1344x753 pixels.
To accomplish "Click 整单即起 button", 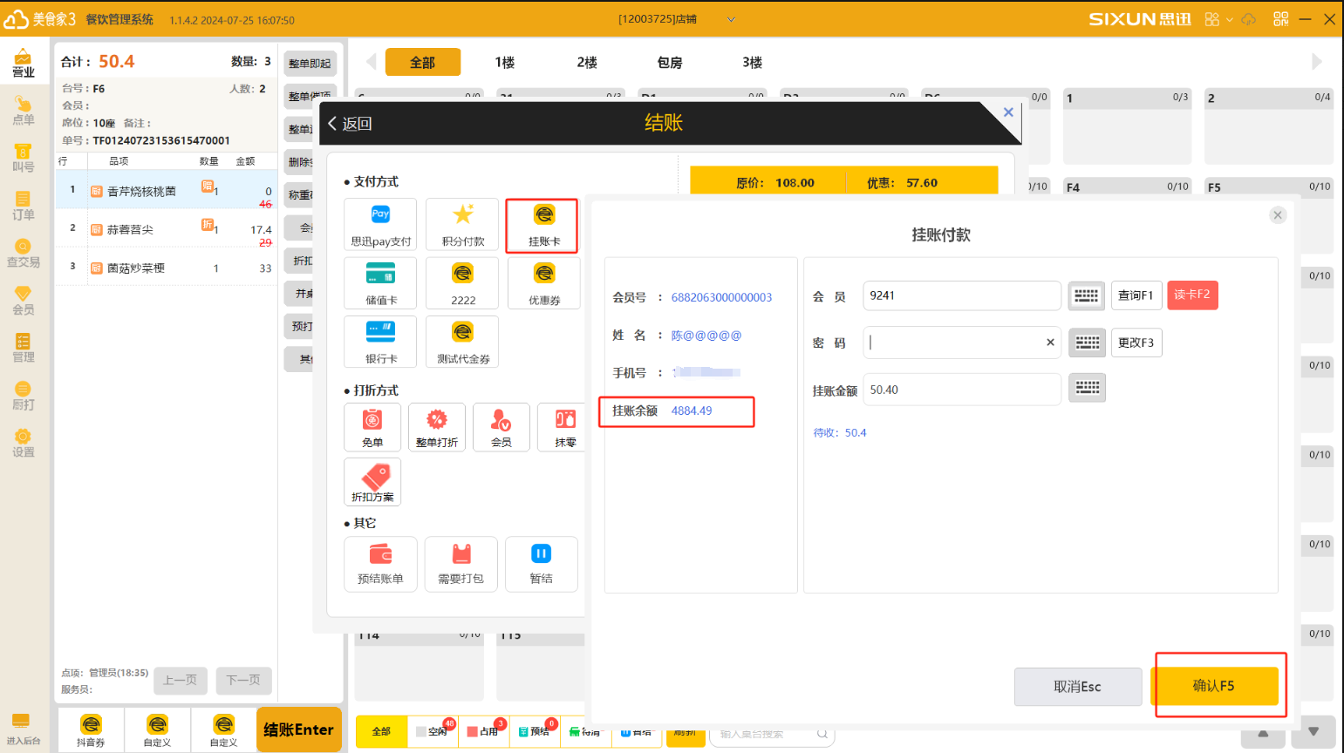I will (310, 63).
